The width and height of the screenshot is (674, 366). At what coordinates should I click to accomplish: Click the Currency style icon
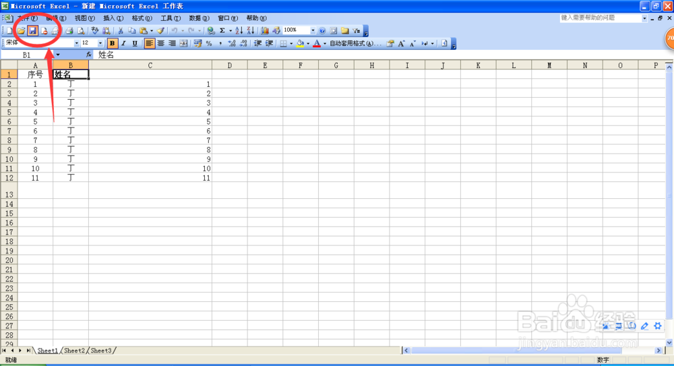click(197, 43)
